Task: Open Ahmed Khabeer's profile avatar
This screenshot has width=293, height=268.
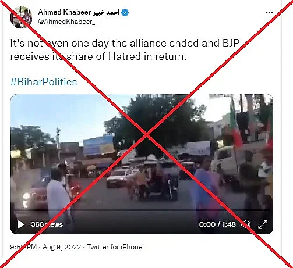Action: (21, 17)
